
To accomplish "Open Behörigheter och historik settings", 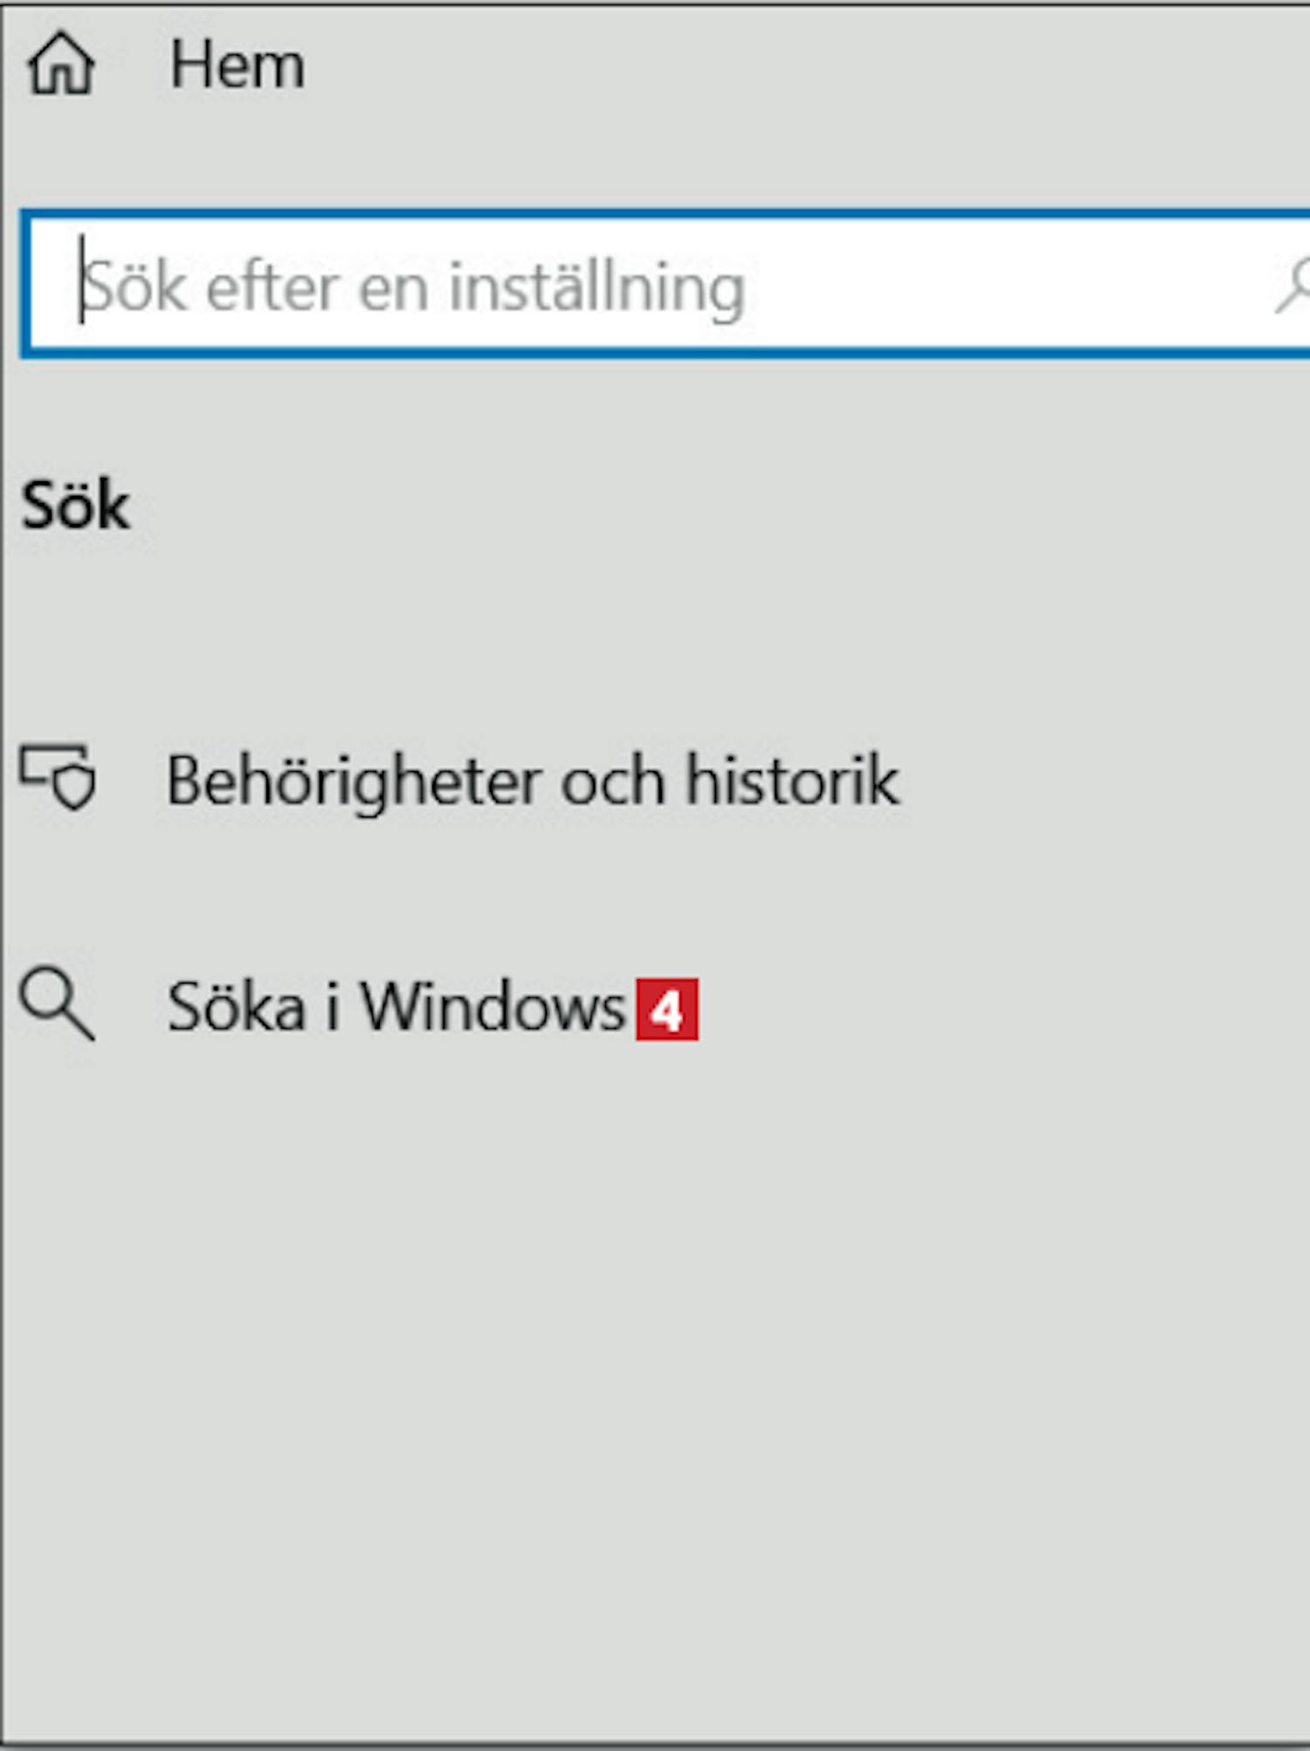I will pos(655,779).
